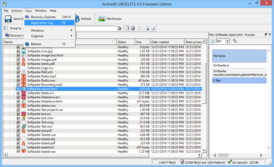Click the Softpedia test.chm help file icon

[24, 118]
